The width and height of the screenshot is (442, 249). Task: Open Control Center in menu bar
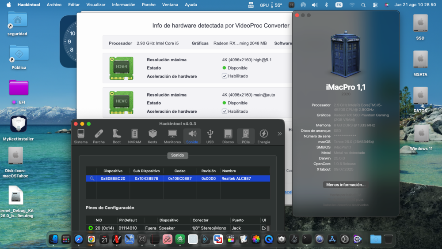point(375,5)
